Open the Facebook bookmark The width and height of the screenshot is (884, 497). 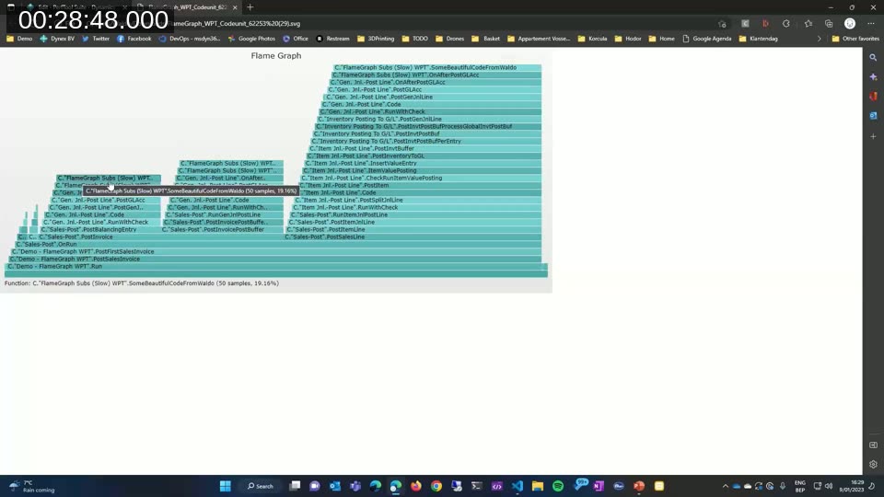point(134,39)
